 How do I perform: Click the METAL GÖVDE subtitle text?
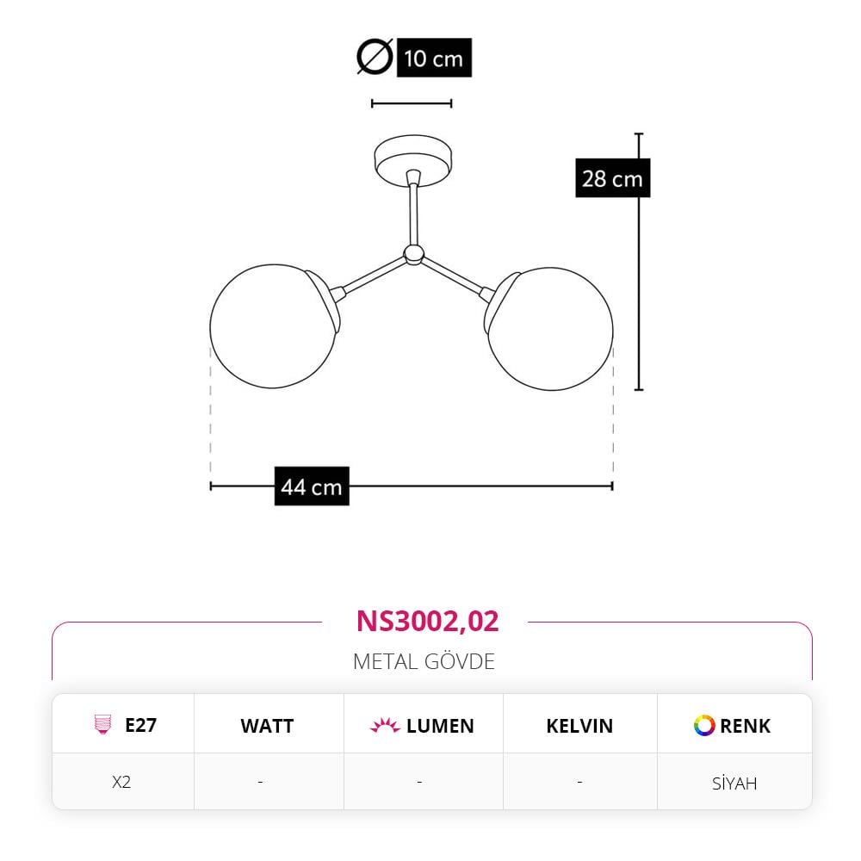424,661
